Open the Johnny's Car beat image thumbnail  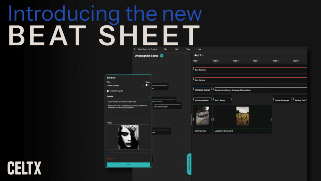pos(202,116)
